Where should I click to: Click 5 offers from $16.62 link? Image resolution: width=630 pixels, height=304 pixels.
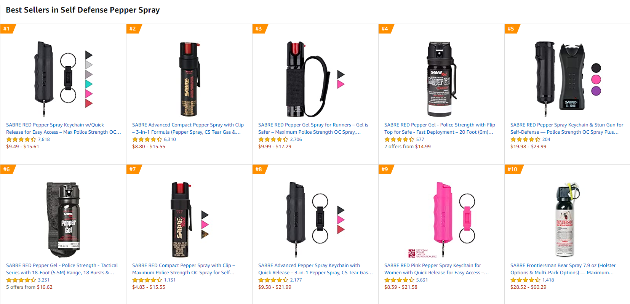(x=29, y=287)
